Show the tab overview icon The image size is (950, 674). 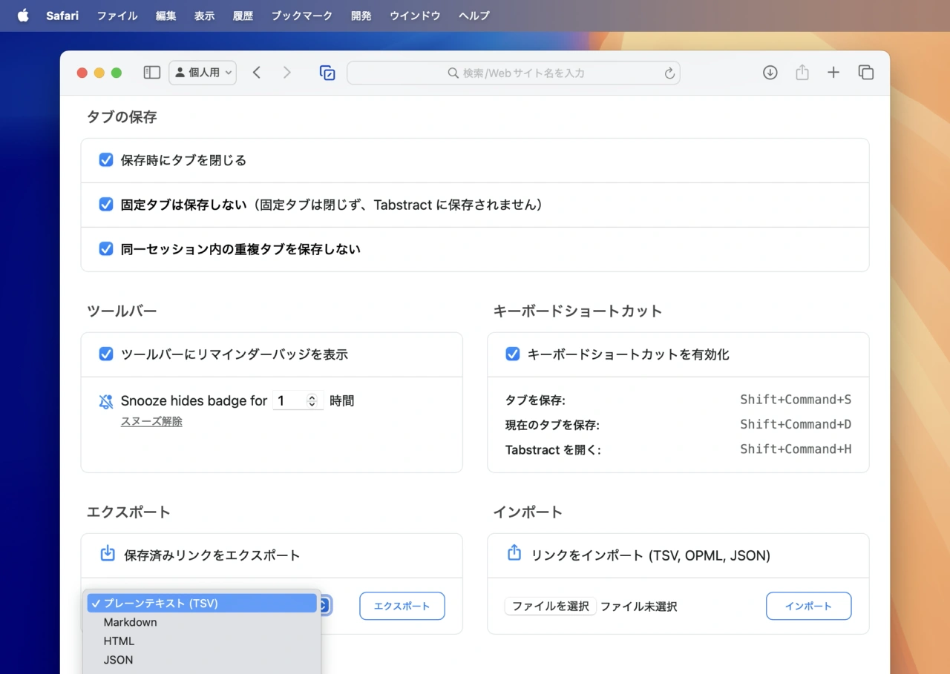[x=865, y=73]
